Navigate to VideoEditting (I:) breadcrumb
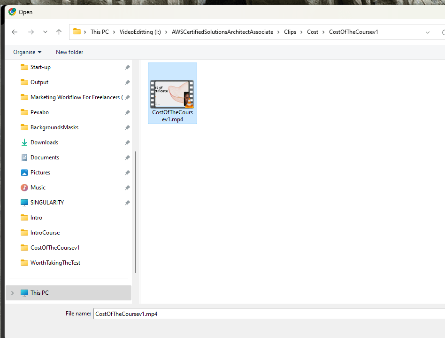Screen dimensions: 445x338 tap(140, 32)
